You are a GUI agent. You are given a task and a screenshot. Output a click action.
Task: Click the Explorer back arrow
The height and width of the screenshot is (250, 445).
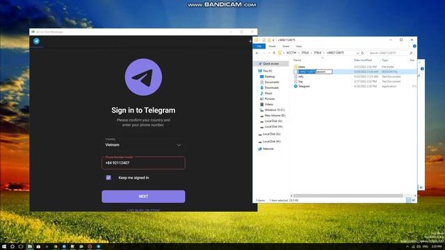(257, 53)
